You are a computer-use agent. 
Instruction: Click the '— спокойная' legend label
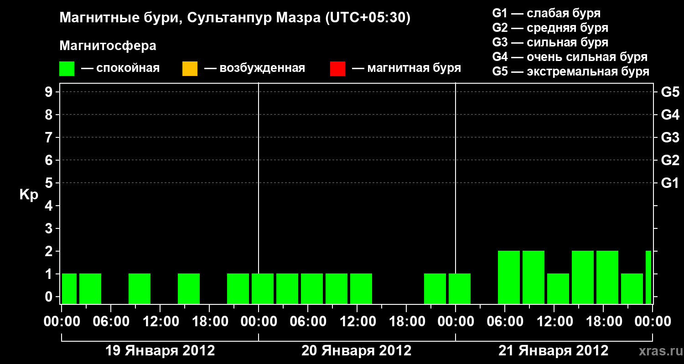(120, 68)
